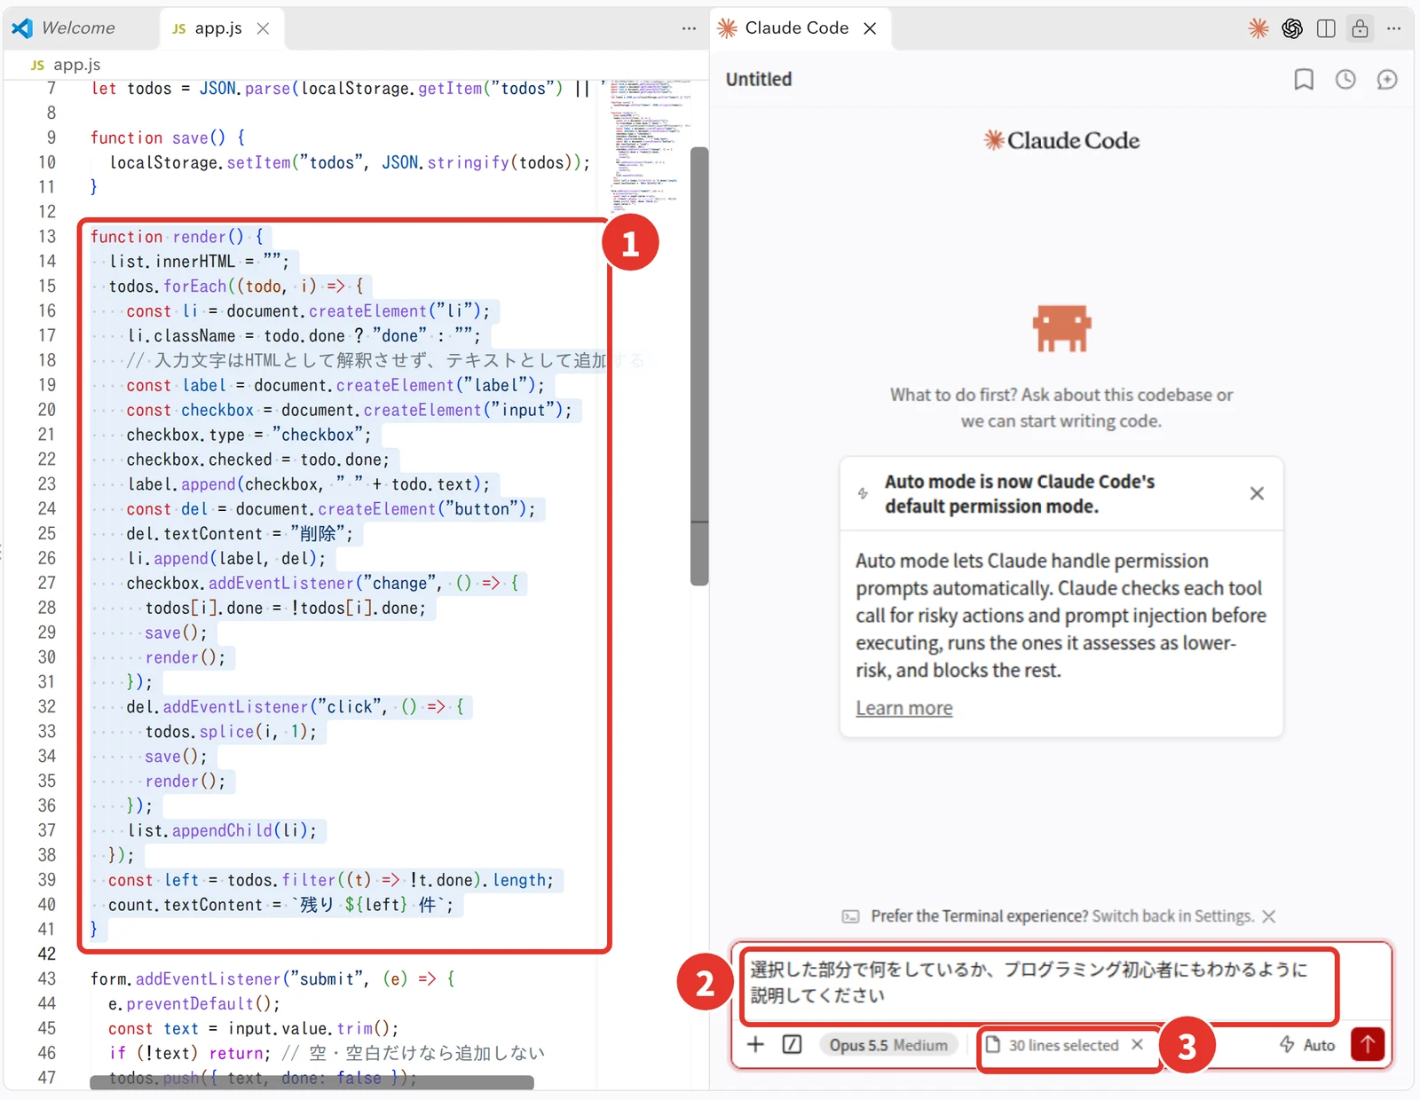Click the code minimap preview

click(x=645, y=146)
